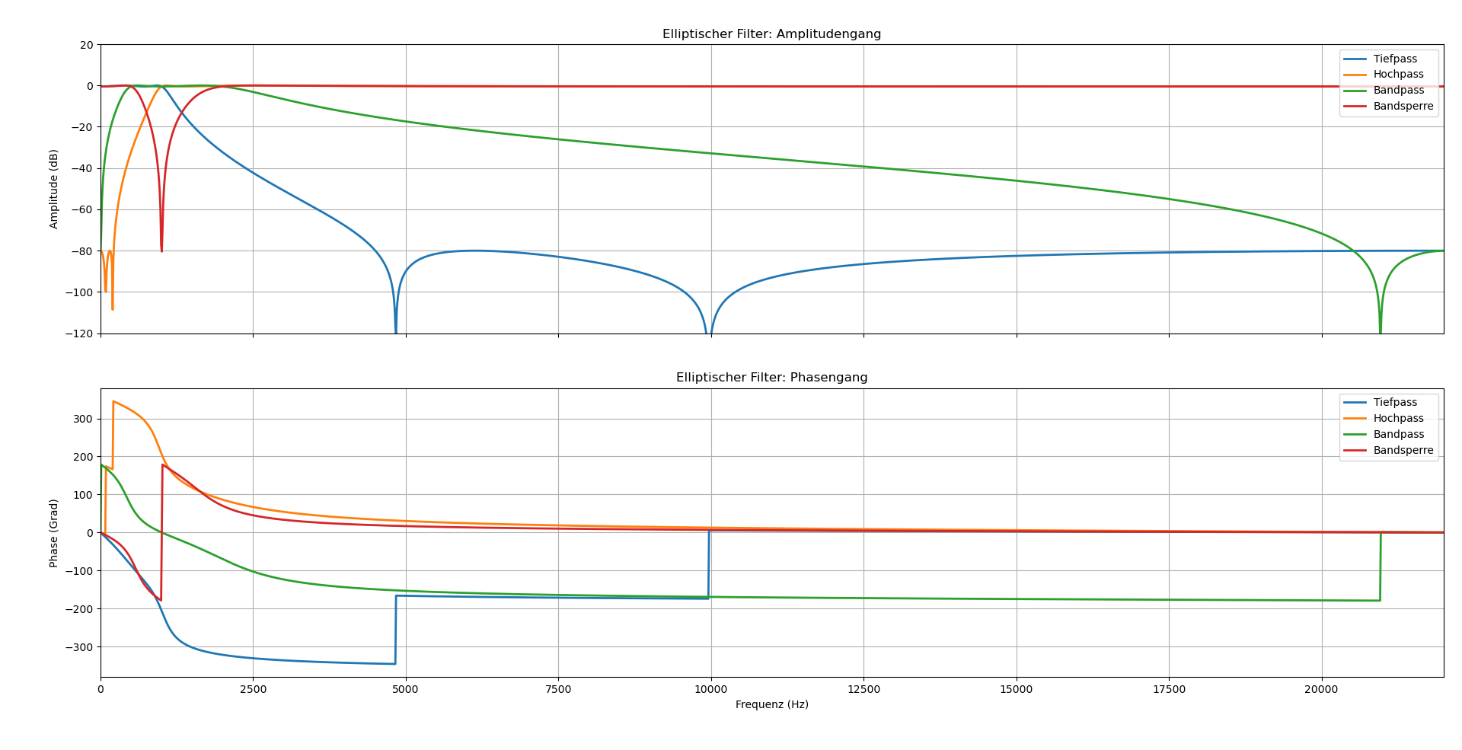Click the title 'Elliptischer Filter: Phasengang'
The image size is (1462, 750).
point(771,378)
